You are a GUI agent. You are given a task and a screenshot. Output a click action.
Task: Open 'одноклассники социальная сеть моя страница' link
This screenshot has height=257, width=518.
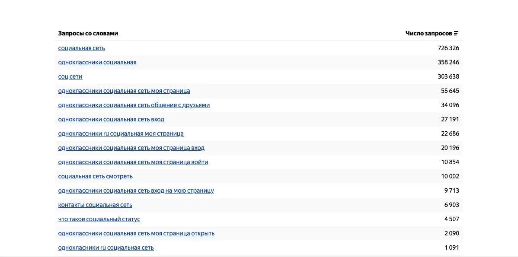click(x=124, y=91)
